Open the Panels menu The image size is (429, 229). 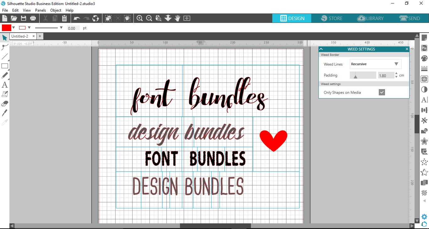[x=41, y=10]
